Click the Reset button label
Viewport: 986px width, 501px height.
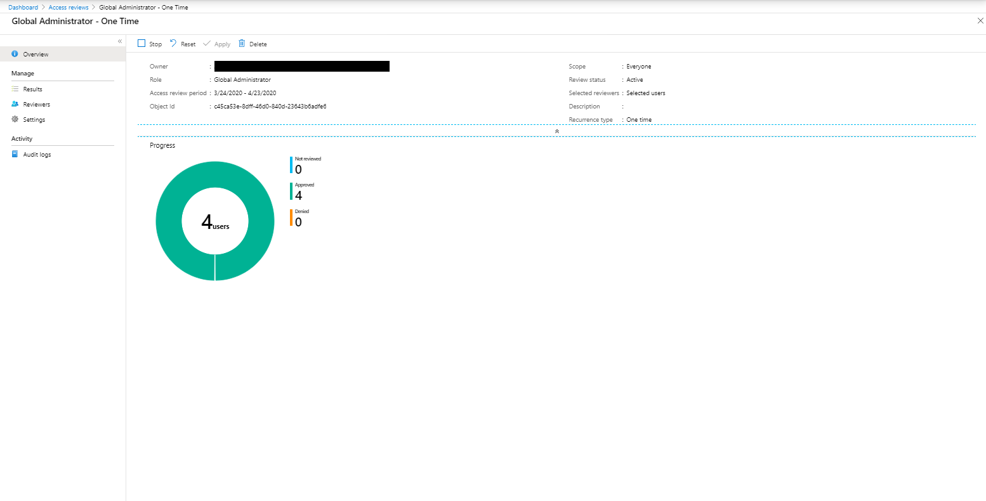tap(188, 44)
